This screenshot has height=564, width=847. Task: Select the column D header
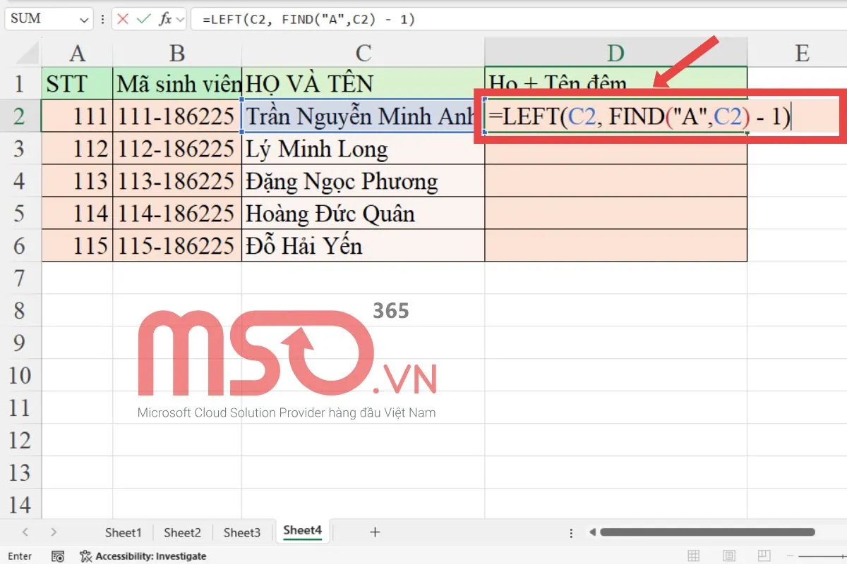coord(615,52)
